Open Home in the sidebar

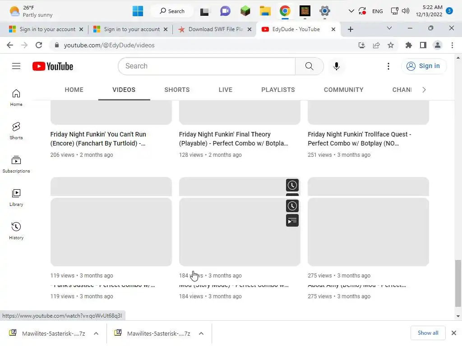[16, 98]
